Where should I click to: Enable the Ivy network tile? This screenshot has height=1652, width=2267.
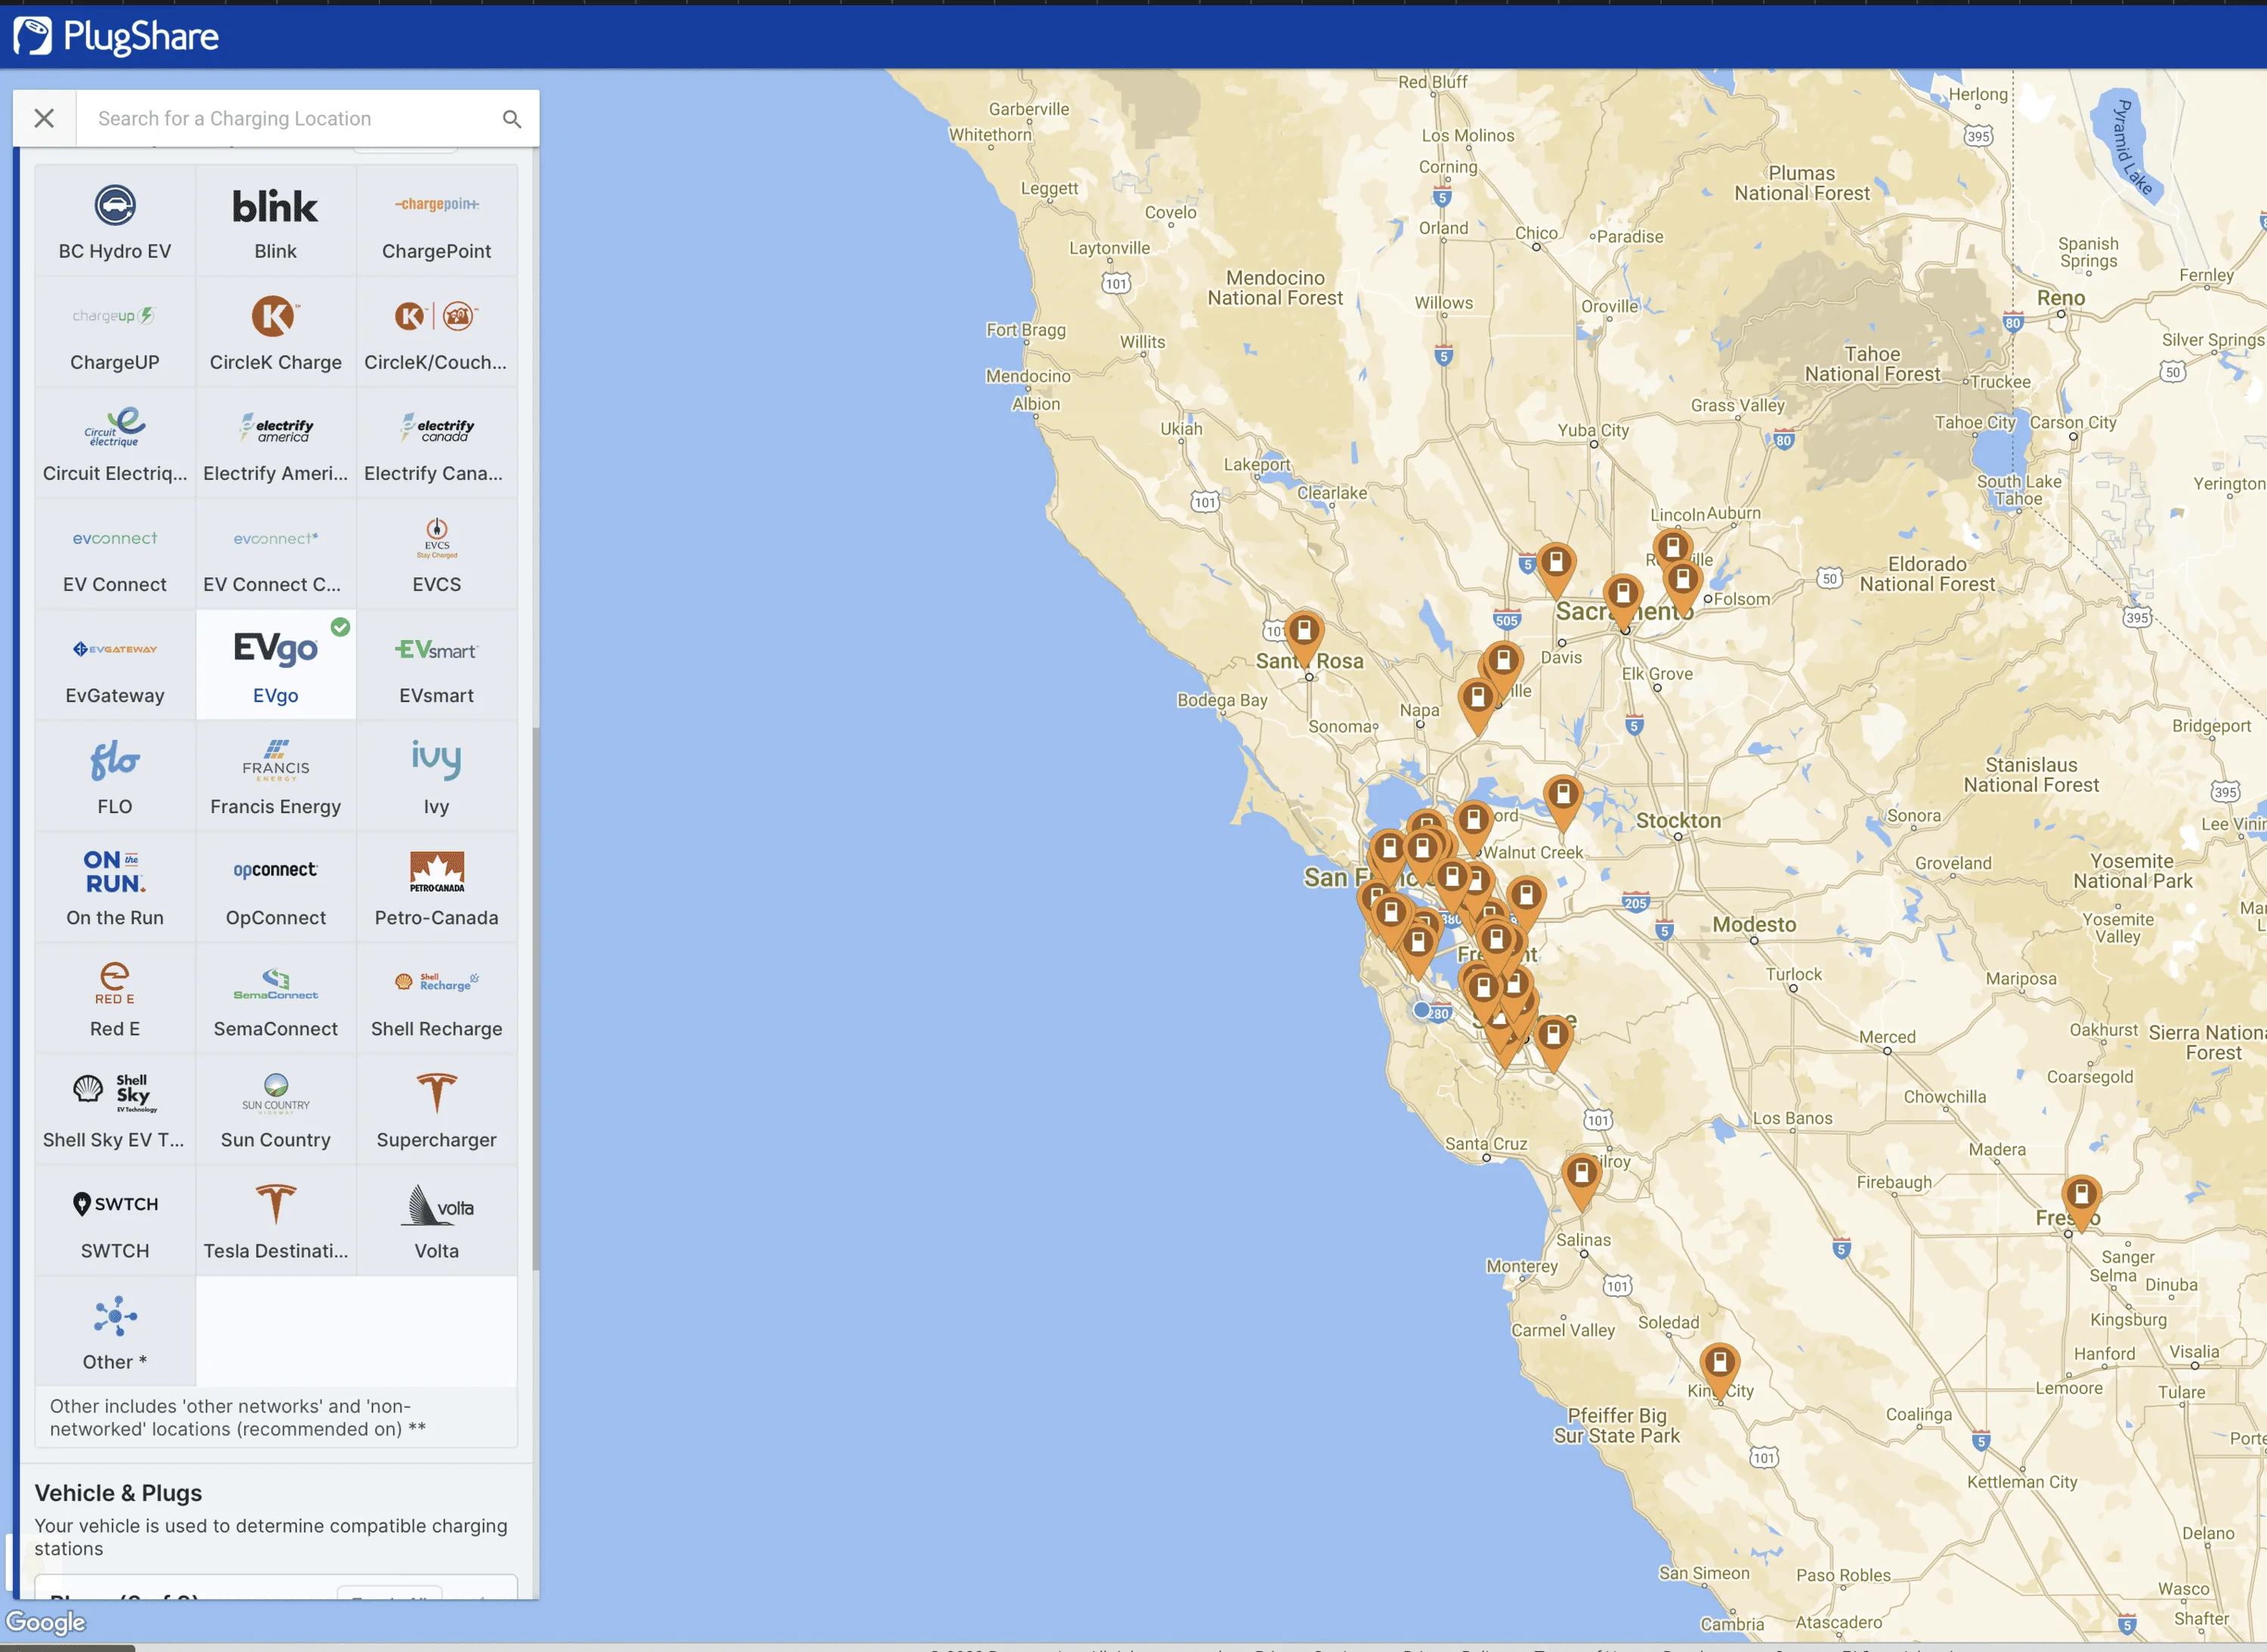[x=436, y=776]
